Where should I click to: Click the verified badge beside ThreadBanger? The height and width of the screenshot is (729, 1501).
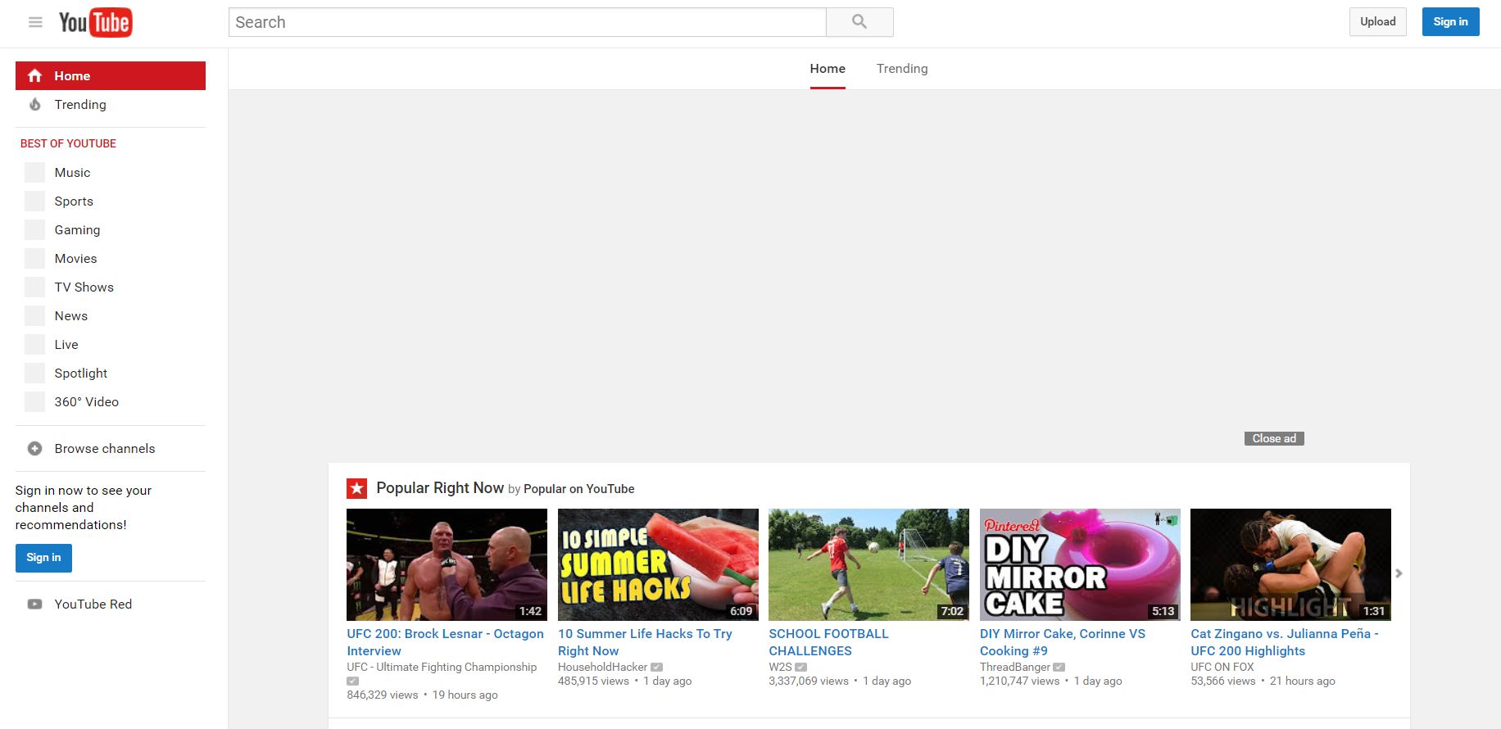click(x=1059, y=668)
